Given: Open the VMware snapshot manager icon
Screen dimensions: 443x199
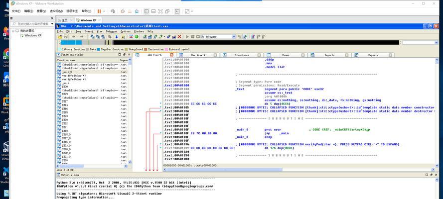Looking at the screenshot, I should pyautogui.click(x=137, y=11).
